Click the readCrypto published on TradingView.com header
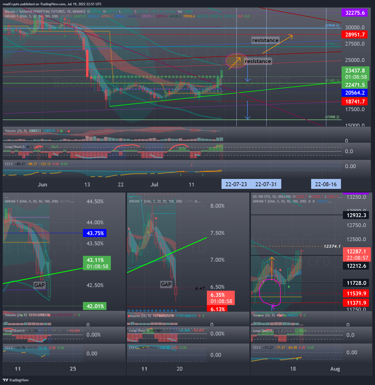This screenshot has width=375, height=385. (52, 4)
